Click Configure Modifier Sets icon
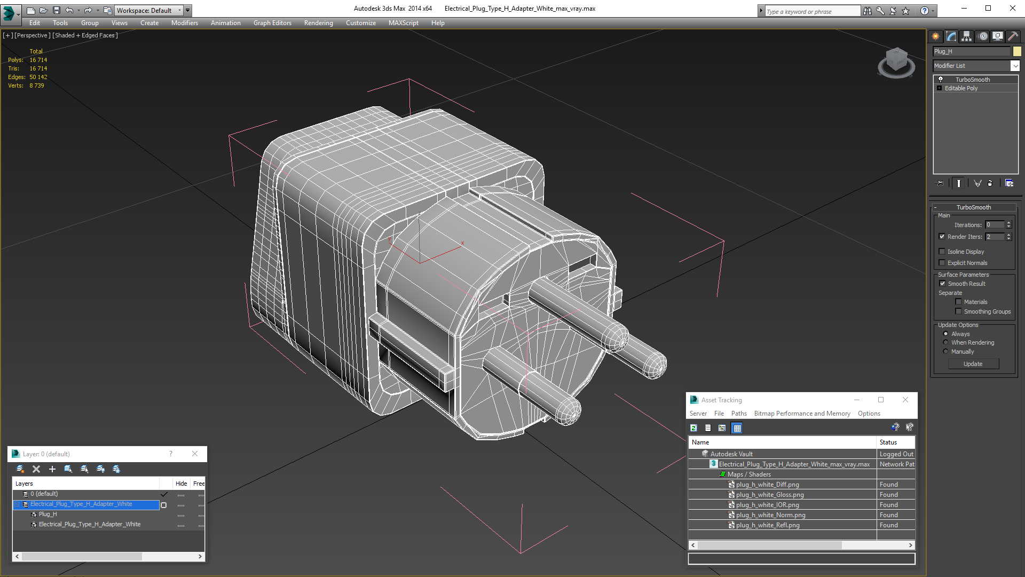 tap(1009, 183)
